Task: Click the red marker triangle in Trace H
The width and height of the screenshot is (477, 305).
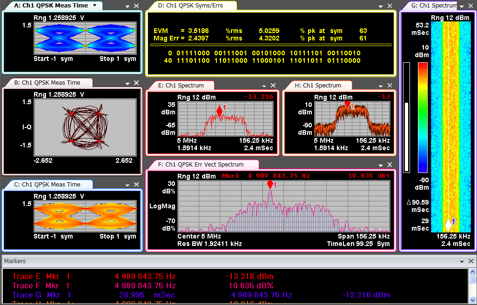Action: [347, 106]
